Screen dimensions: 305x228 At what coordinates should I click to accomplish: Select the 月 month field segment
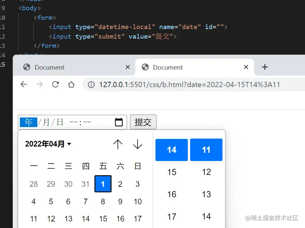[x=46, y=122]
